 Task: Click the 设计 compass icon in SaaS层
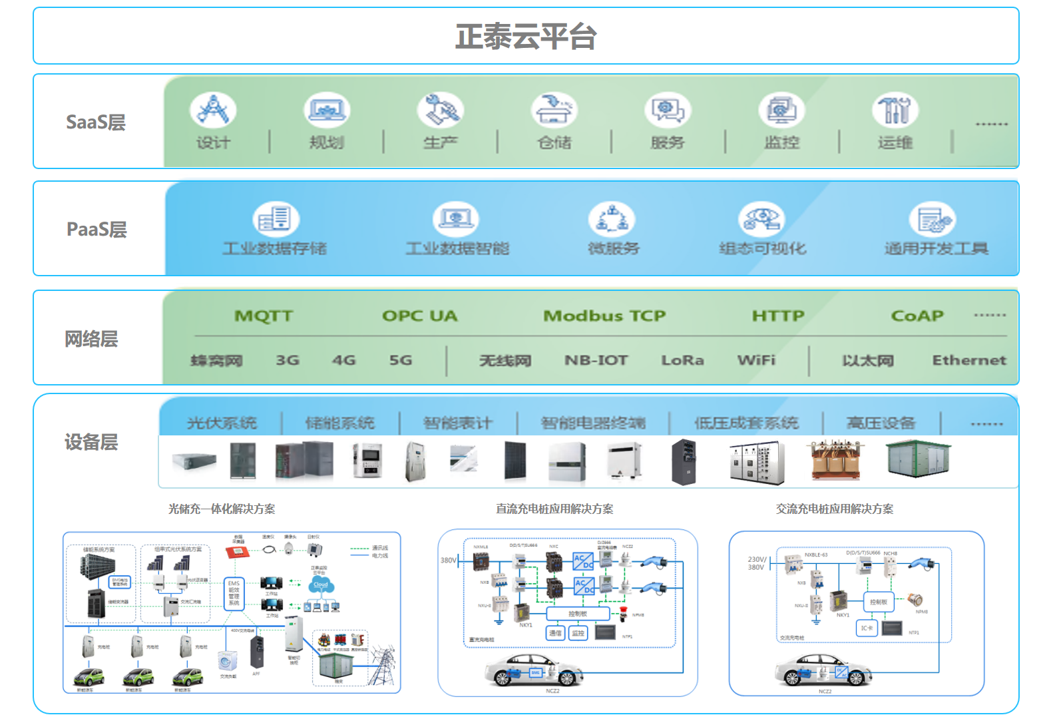pyautogui.click(x=213, y=110)
